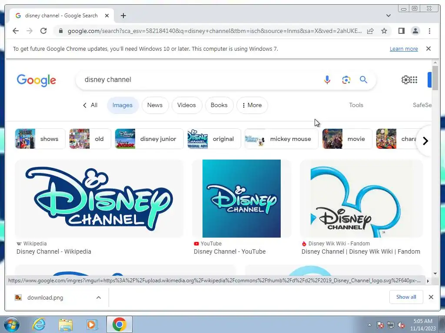
Task: Show more filter chips with the arrow
Action: point(425,141)
